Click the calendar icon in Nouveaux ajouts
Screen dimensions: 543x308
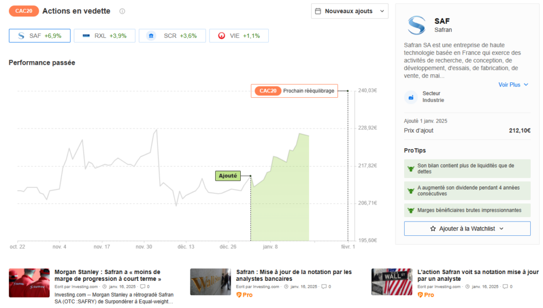(x=318, y=11)
